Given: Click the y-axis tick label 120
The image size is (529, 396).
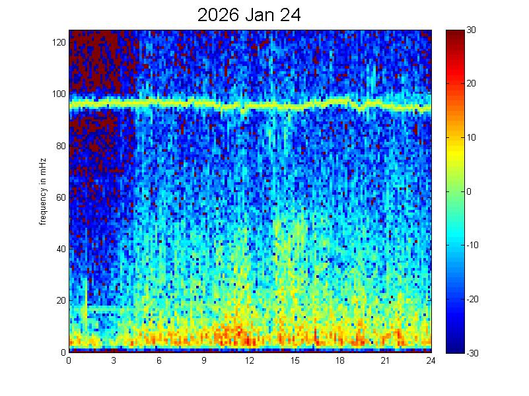Looking at the screenshot, I should 59,42.
